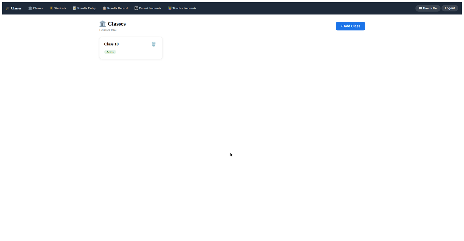Open the Class 10 card title

coord(111,44)
